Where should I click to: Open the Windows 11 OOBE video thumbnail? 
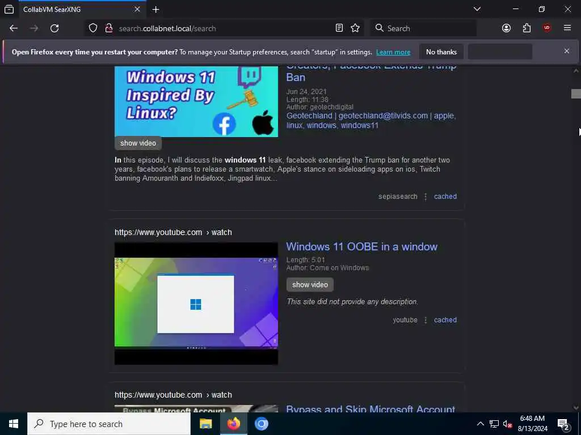click(x=196, y=304)
